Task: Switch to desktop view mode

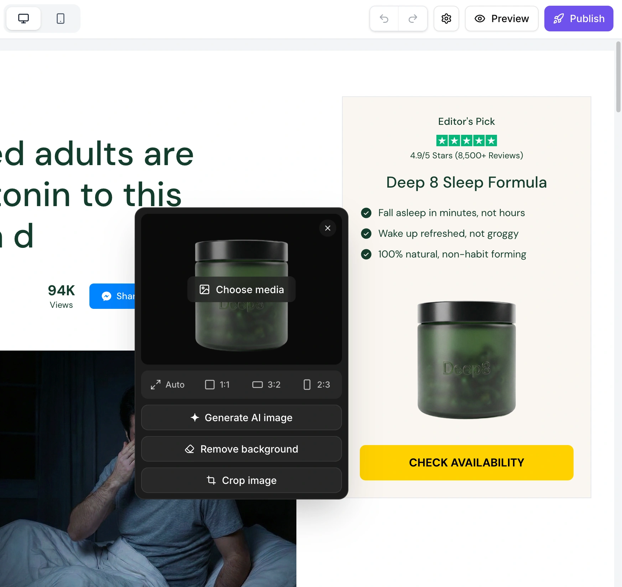Action: tap(24, 19)
